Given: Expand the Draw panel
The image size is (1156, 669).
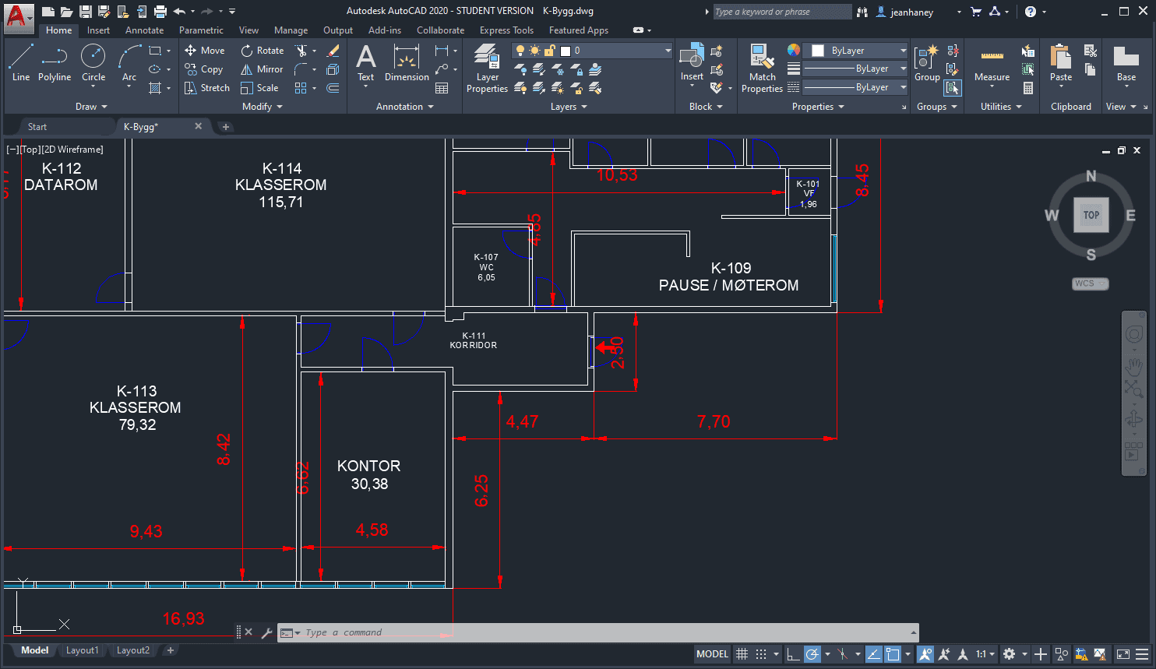Looking at the screenshot, I should (x=91, y=107).
